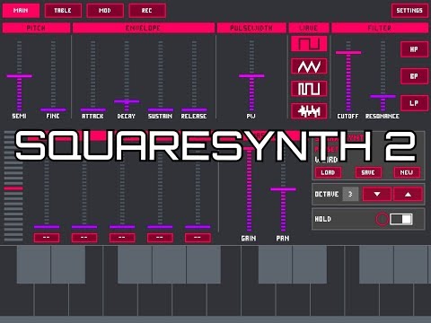Click the Envelope section header
The height and width of the screenshot is (323, 431).
click(x=144, y=28)
